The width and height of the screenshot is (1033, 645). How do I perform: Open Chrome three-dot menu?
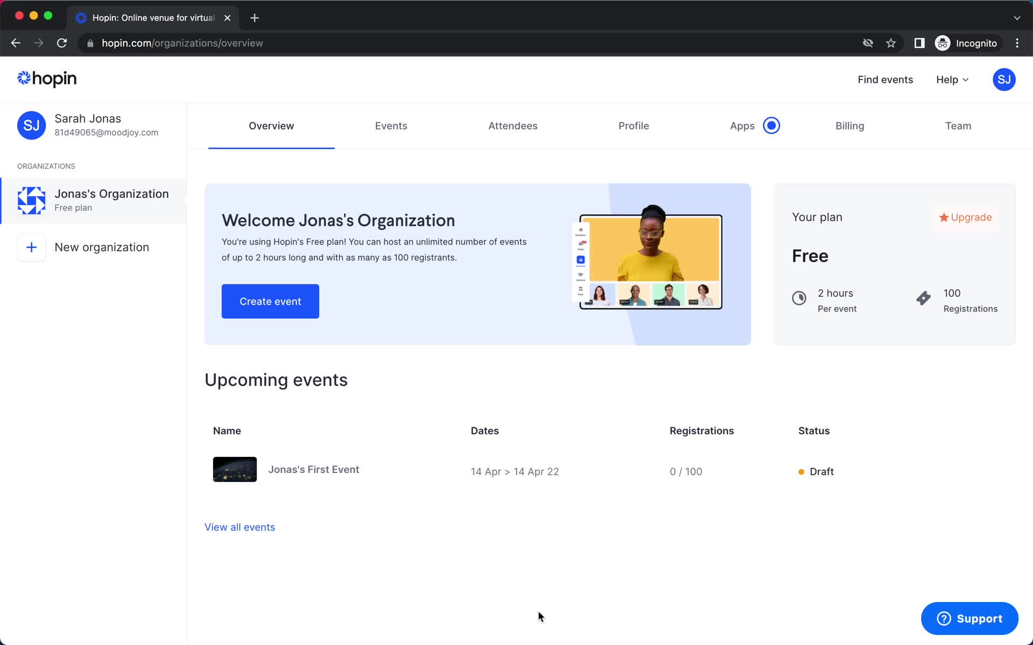pos(1017,43)
